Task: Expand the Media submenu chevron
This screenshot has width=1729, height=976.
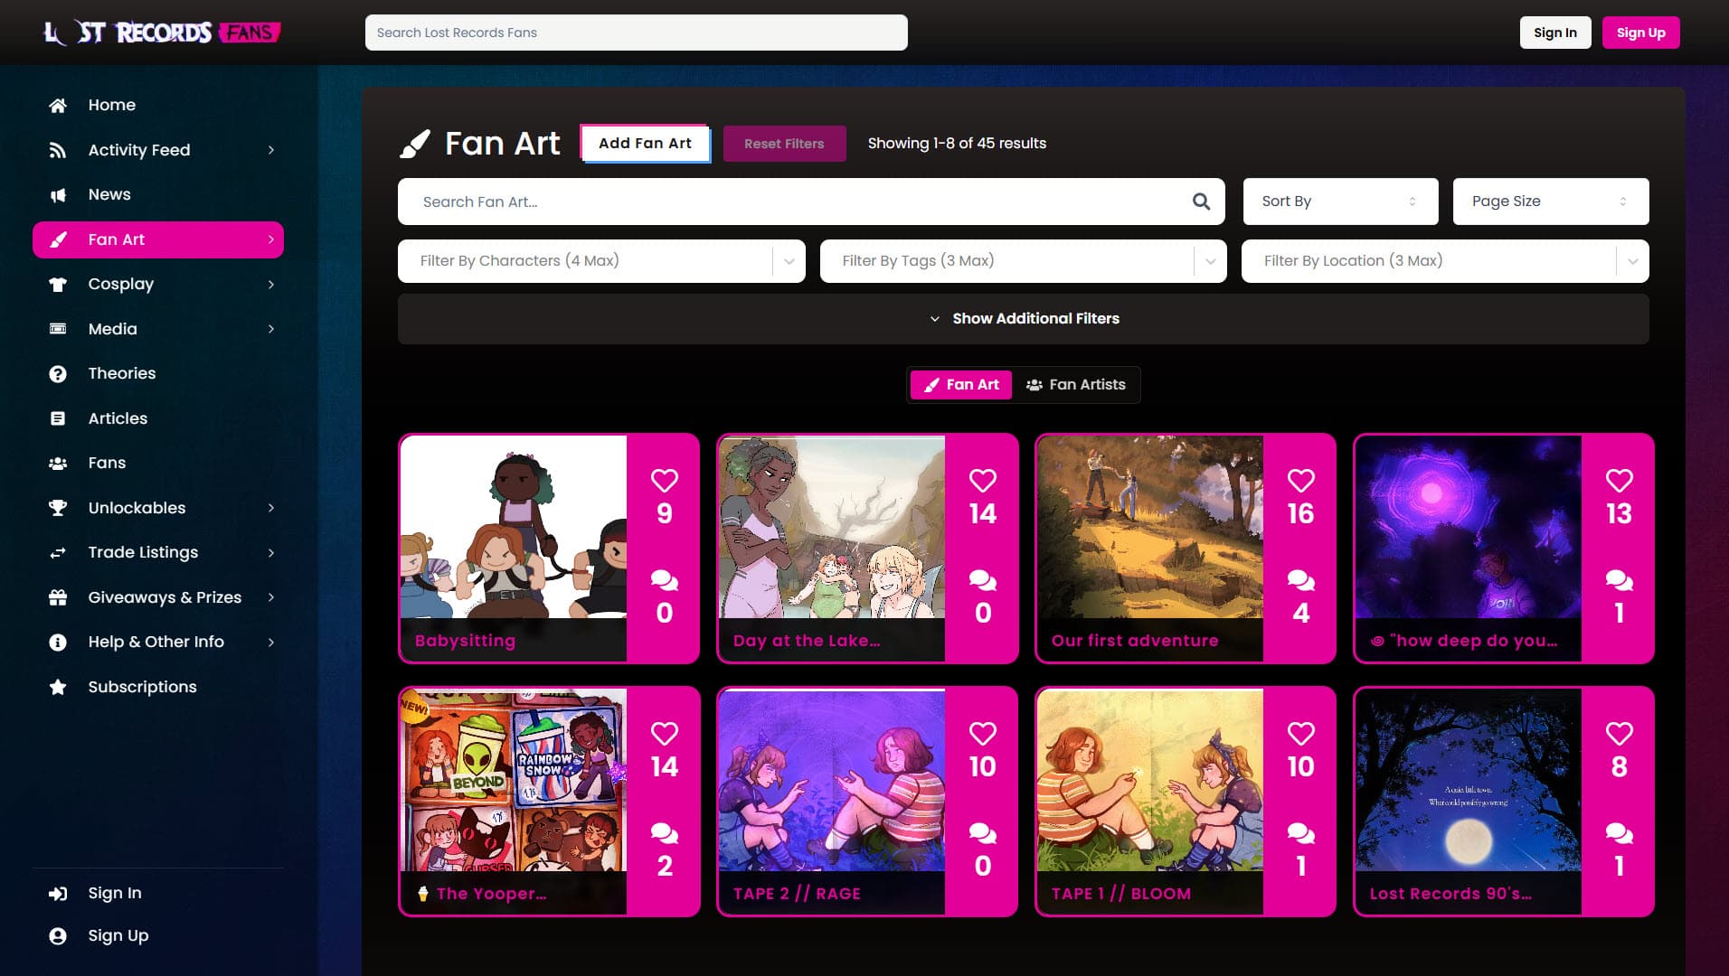Action: pos(270,329)
